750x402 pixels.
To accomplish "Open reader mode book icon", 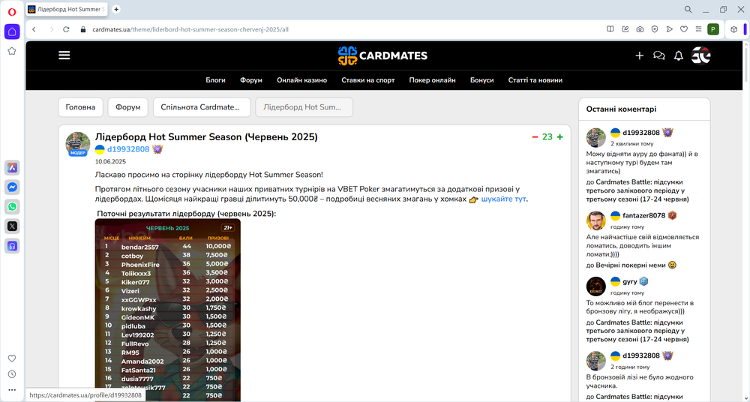I will [x=610, y=29].
